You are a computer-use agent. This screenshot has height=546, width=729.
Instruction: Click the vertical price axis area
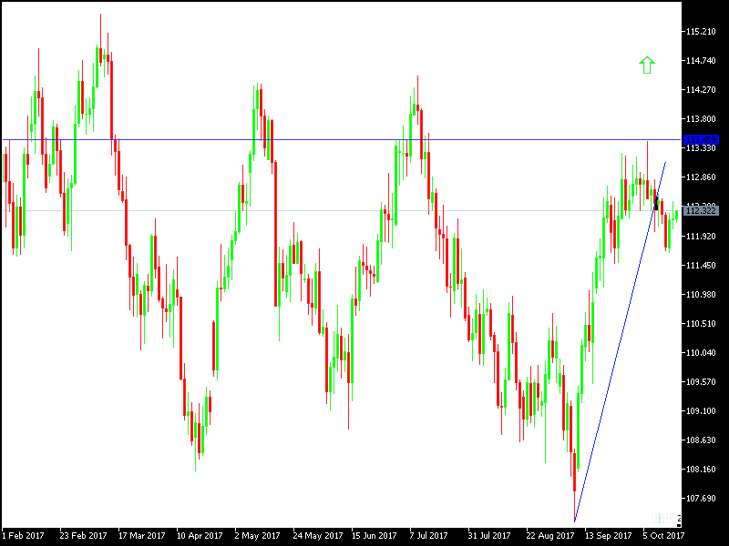pos(702,273)
